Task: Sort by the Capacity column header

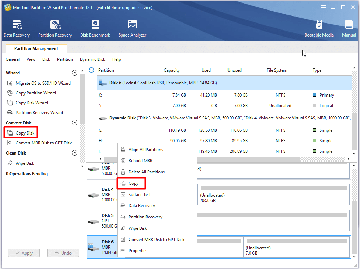Action: point(172,70)
